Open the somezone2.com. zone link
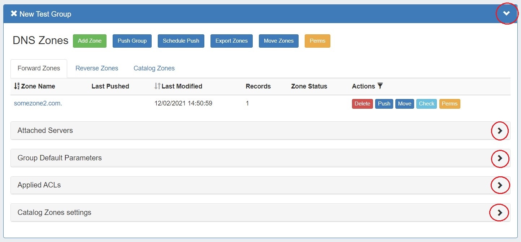The image size is (521, 242). pos(38,103)
